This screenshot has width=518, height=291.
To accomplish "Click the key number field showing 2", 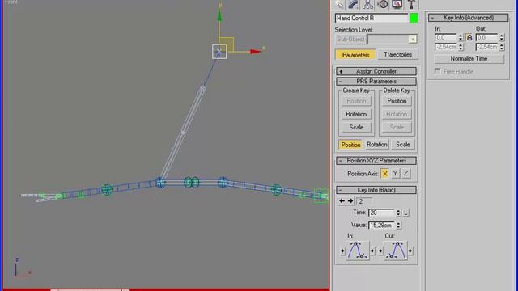I will pos(364,201).
